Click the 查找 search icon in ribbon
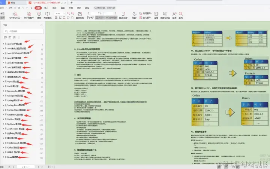Viewport: 270px width, 169px height. point(181,14)
